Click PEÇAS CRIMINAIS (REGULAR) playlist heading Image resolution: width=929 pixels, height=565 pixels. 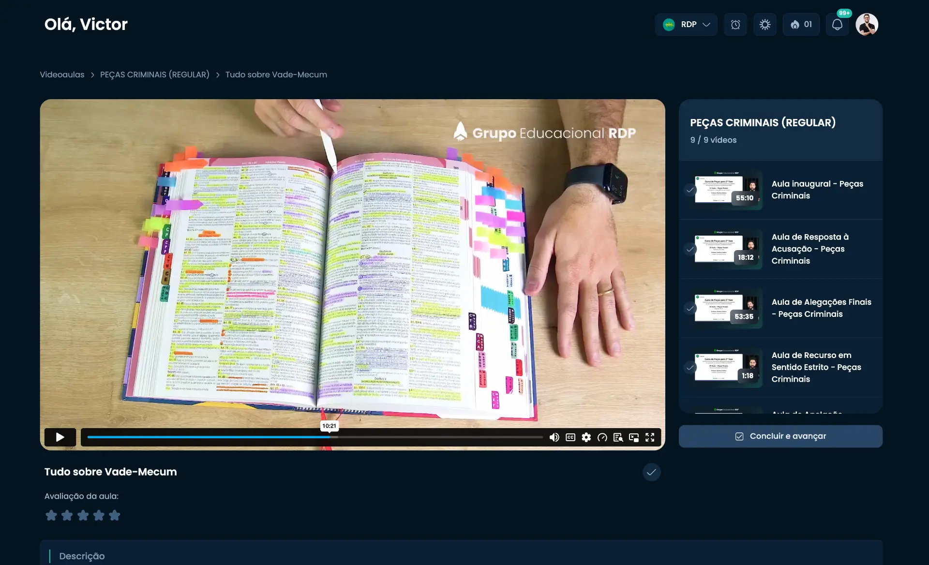click(x=763, y=123)
